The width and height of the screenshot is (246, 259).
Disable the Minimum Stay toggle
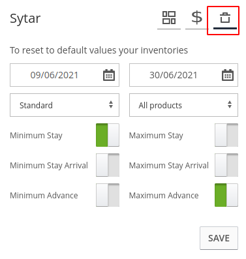tap(108, 135)
